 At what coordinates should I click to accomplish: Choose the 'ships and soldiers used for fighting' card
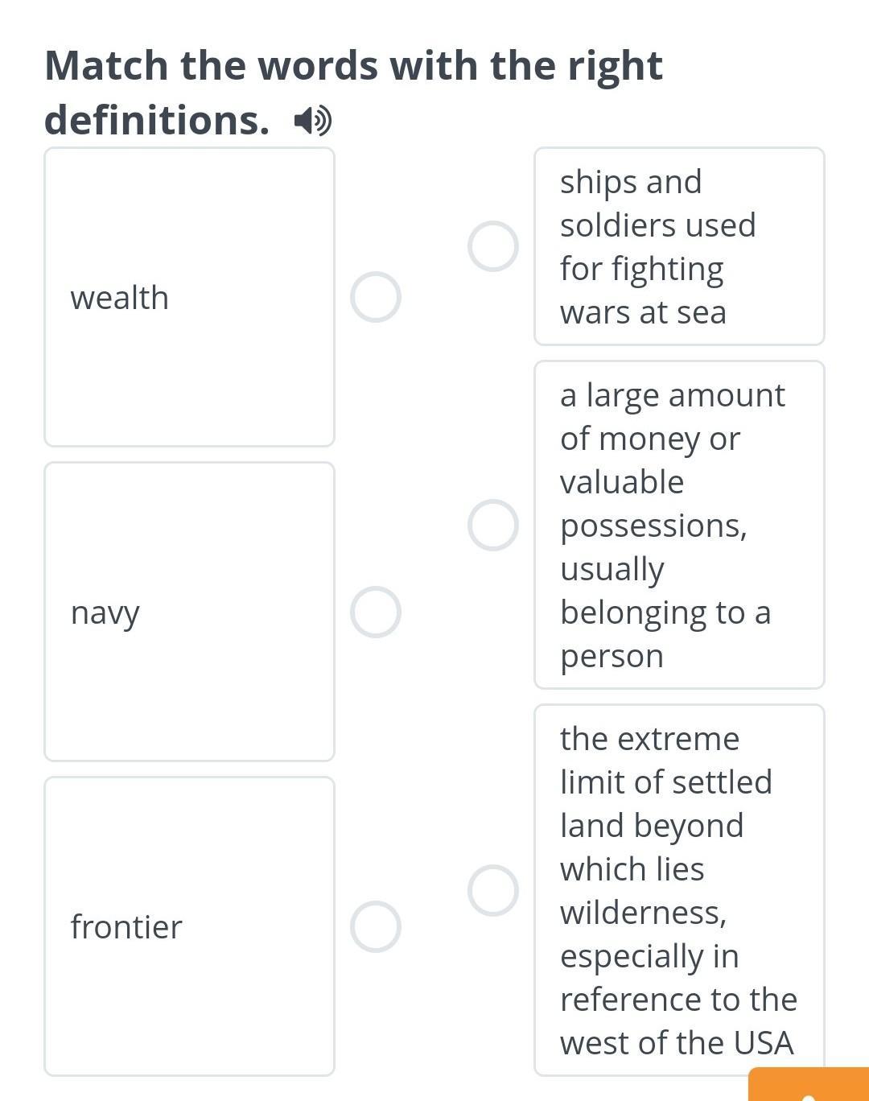679,246
